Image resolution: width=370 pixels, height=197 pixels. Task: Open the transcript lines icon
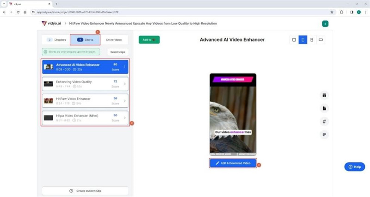click(324, 134)
